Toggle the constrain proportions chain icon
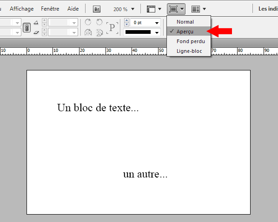The image size is (278, 222). 27,27
